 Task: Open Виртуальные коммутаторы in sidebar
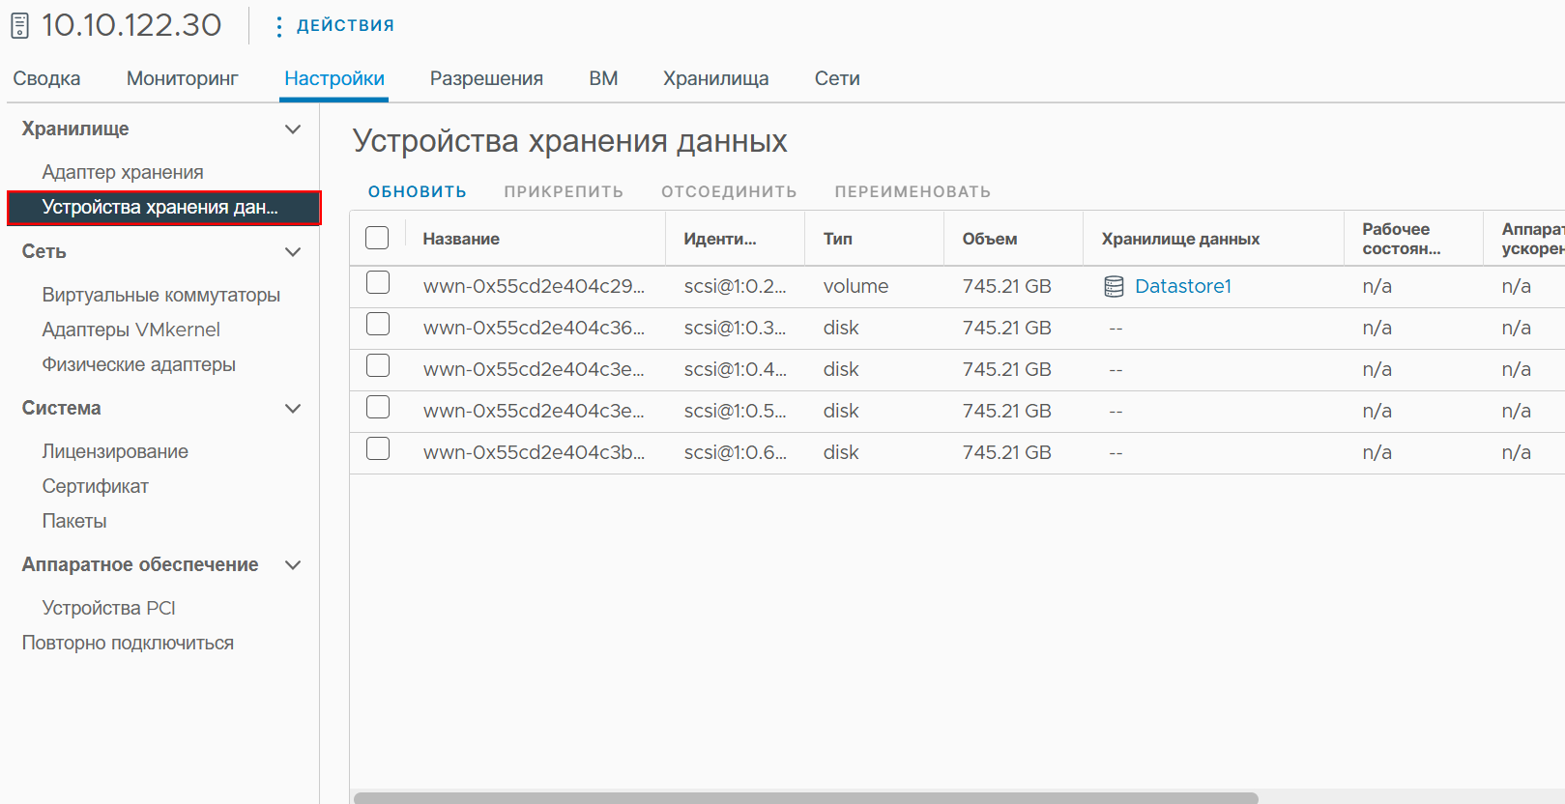pyautogui.click(x=161, y=295)
